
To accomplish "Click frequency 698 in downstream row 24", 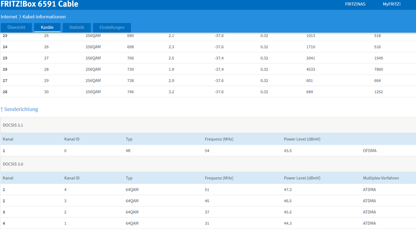I will click(130, 47).
